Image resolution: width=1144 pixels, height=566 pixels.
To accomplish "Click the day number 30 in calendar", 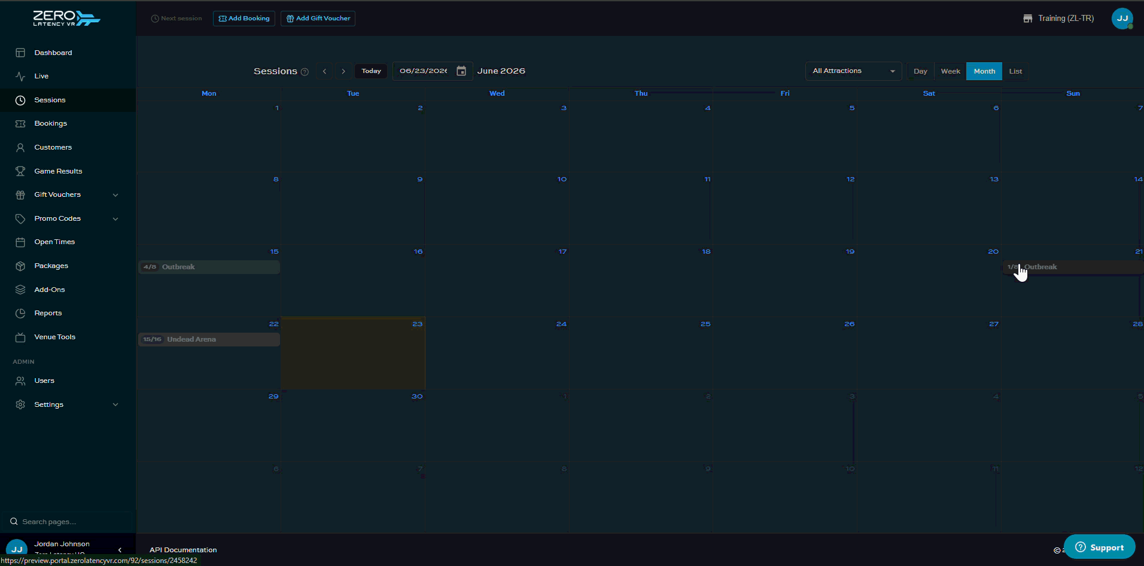I will 417,396.
